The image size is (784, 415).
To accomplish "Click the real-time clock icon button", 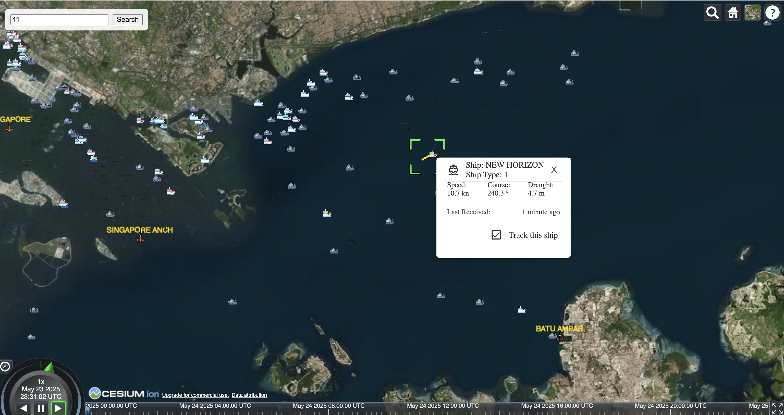I will click(5, 366).
